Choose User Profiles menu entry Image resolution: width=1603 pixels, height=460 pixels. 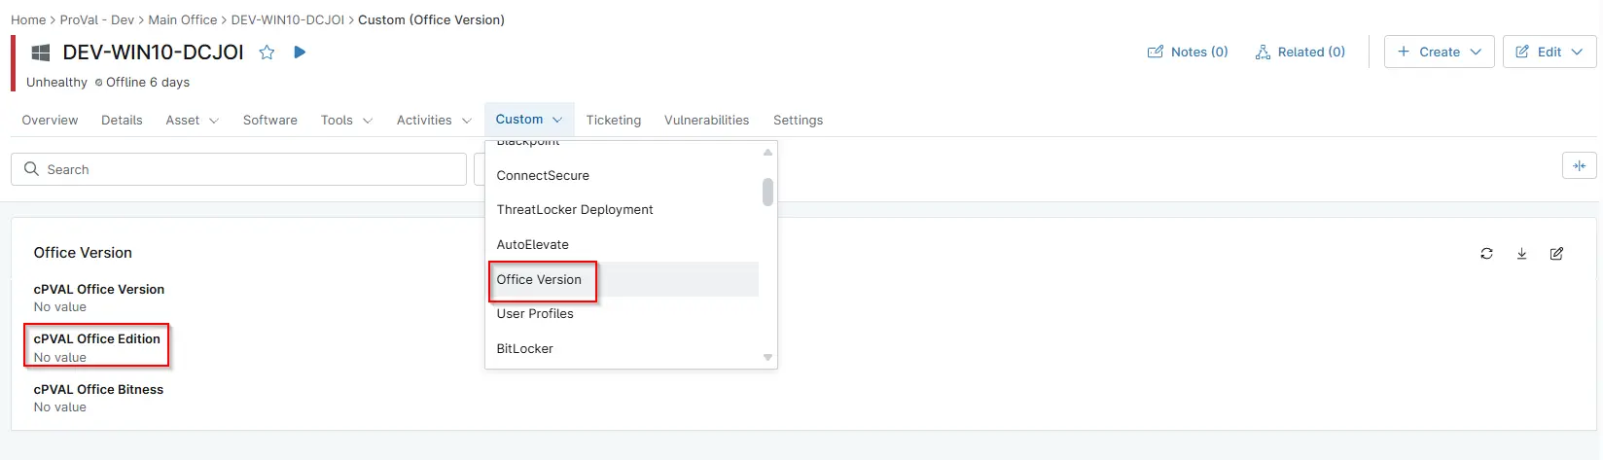click(623, 314)
